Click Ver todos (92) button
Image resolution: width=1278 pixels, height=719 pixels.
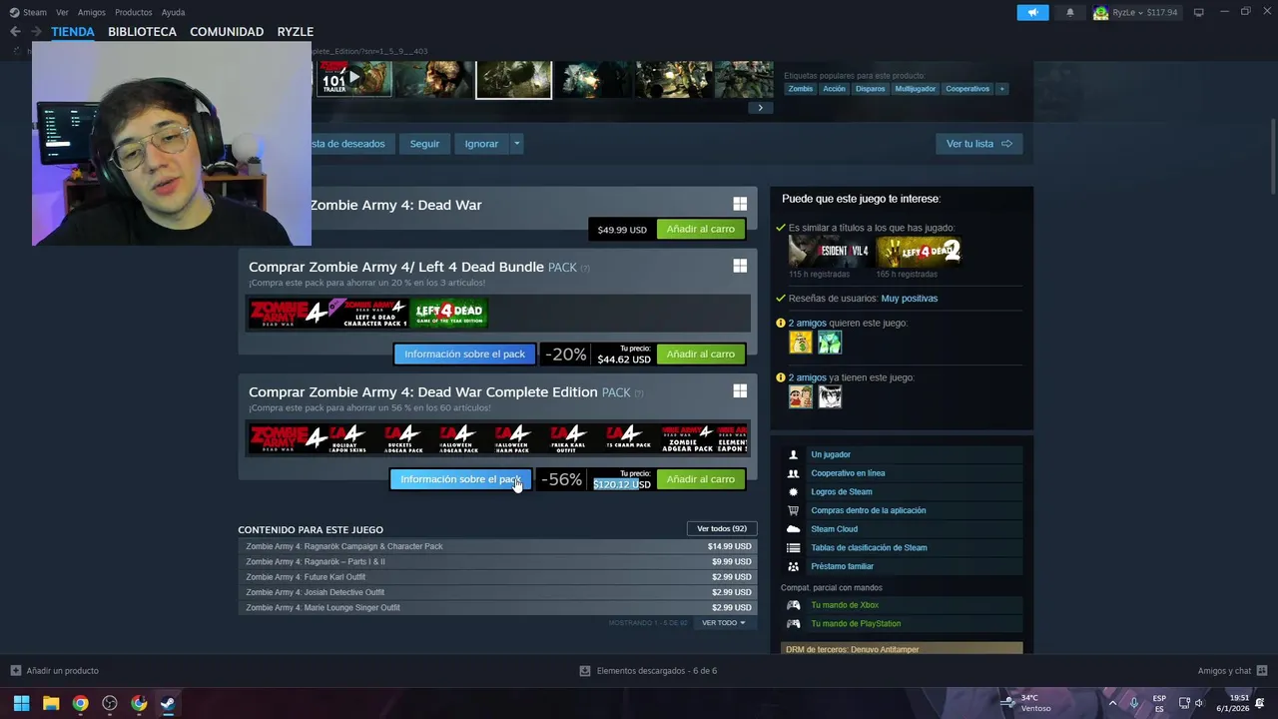[x=722, y=528]
